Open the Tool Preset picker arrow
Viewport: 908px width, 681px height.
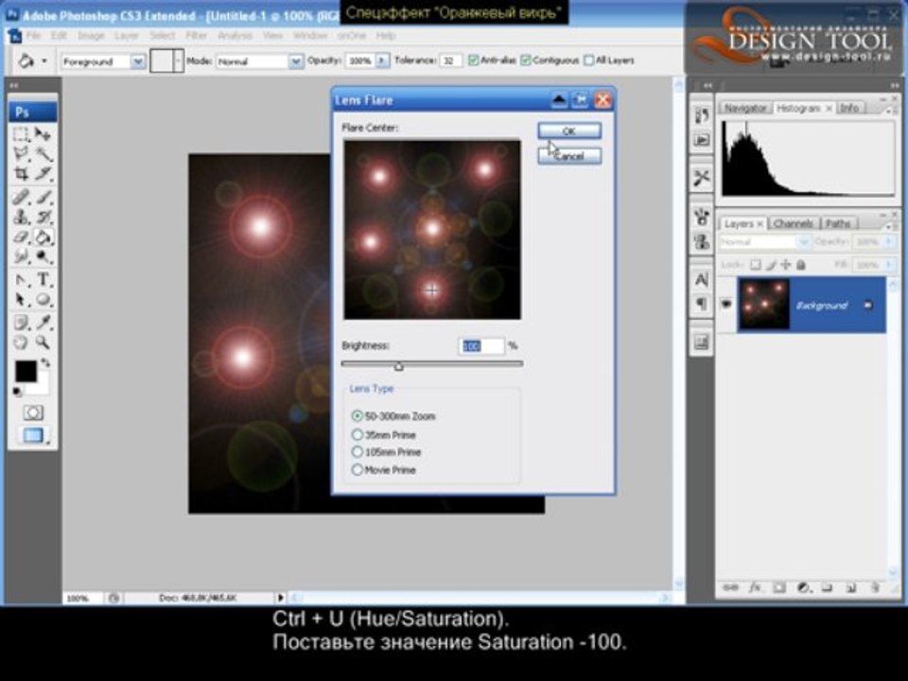tap(44, 61)
